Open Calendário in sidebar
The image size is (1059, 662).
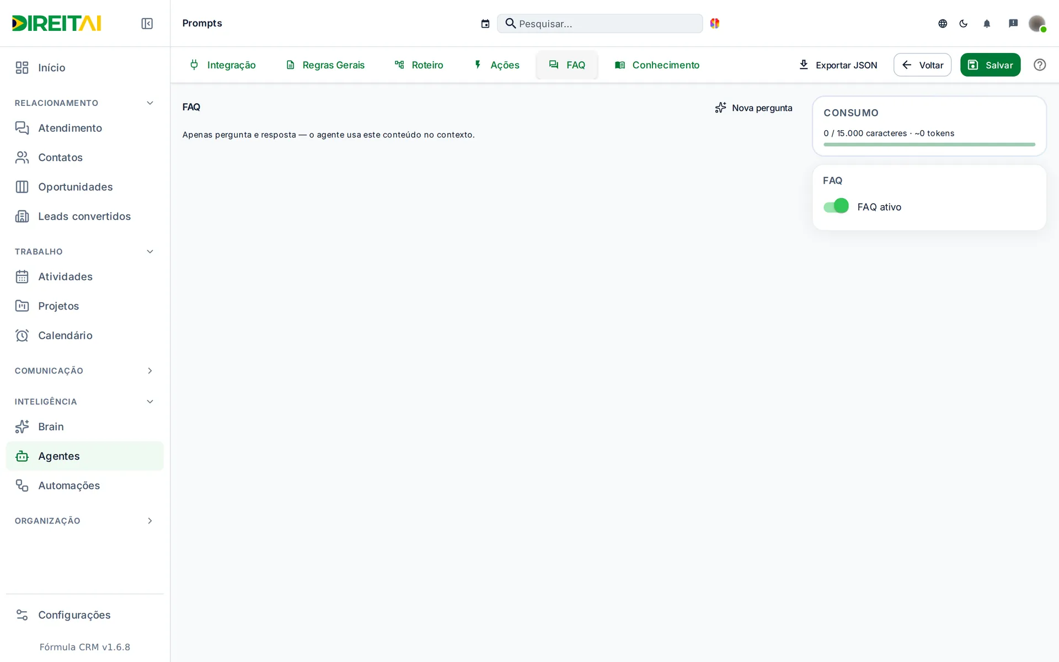coord(84,335)
